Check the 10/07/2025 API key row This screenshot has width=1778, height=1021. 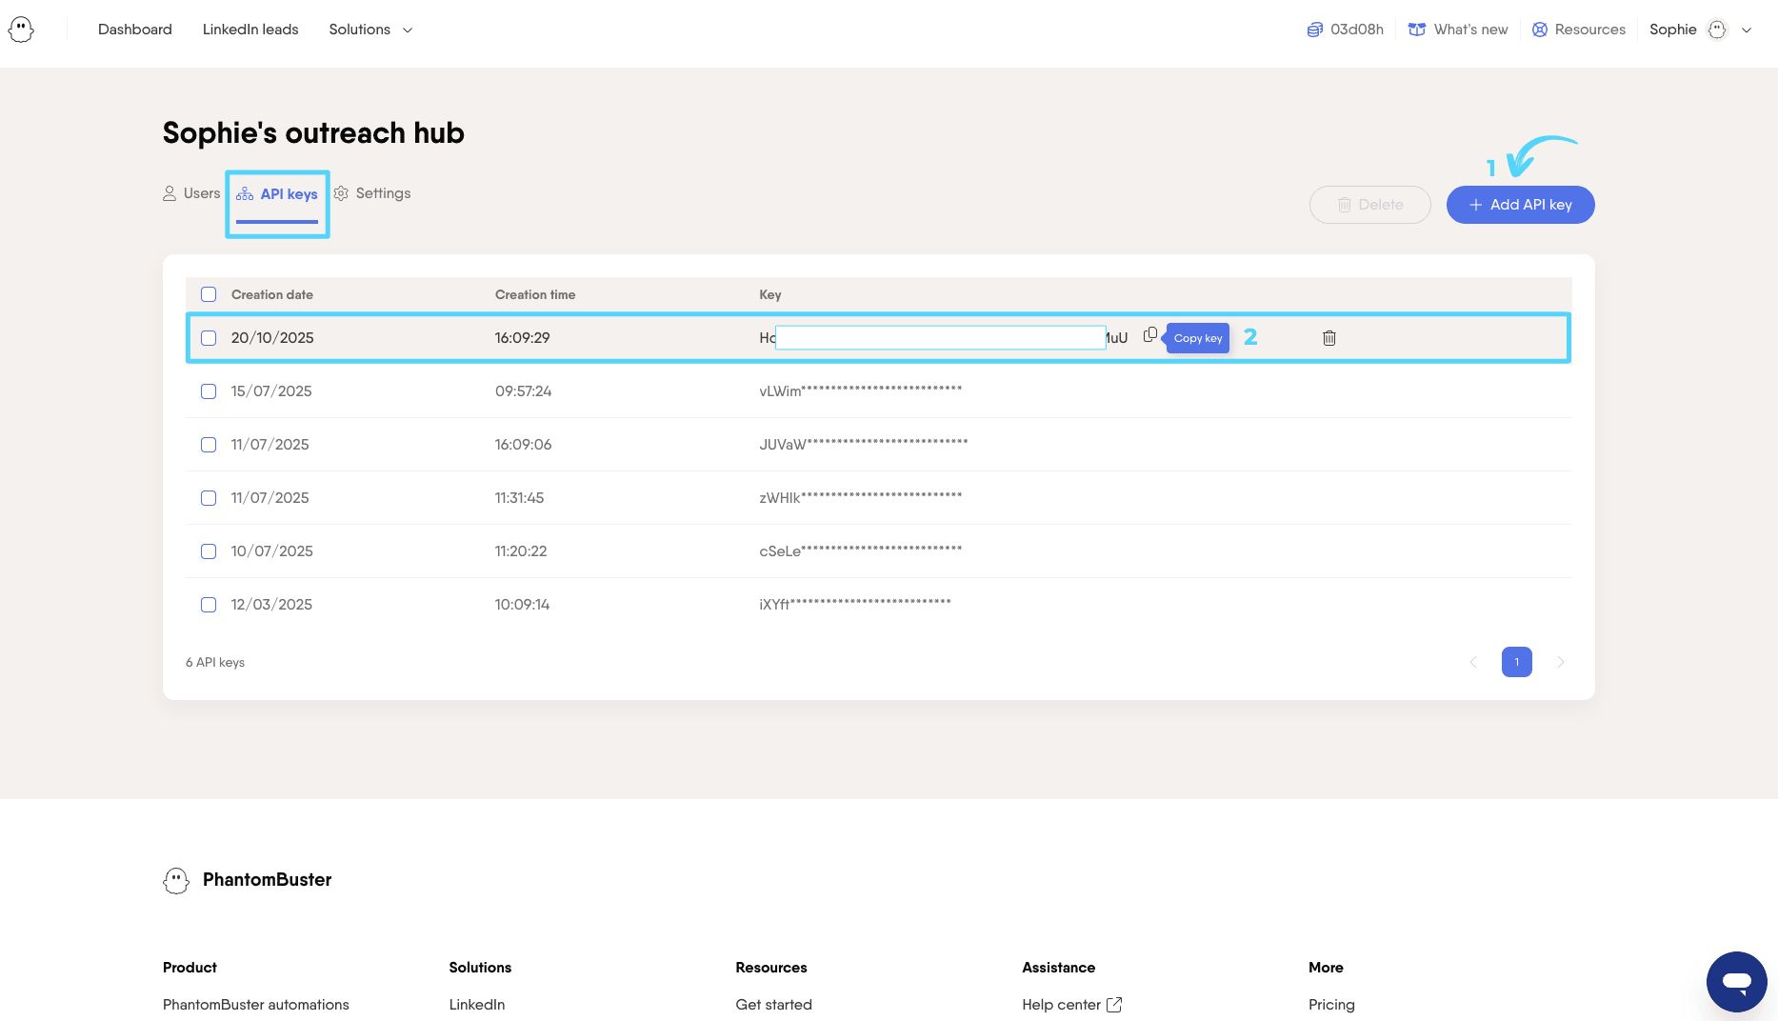[x=209, y=551]
